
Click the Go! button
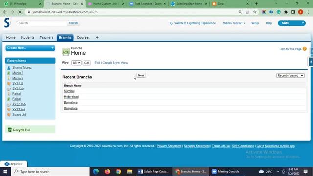click(x=87, y=63)
